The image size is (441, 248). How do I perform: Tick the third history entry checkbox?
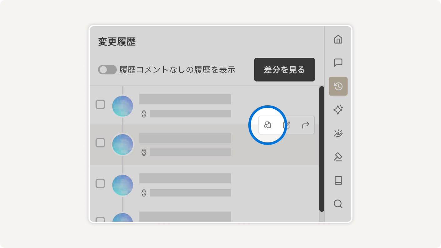[x=100, y=183]
